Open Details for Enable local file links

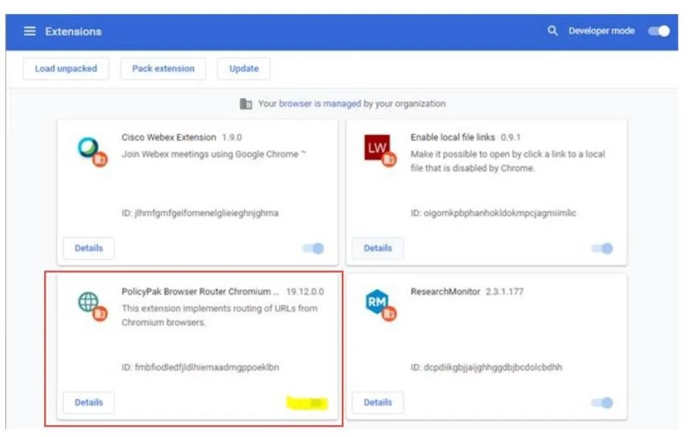[377, 248]
